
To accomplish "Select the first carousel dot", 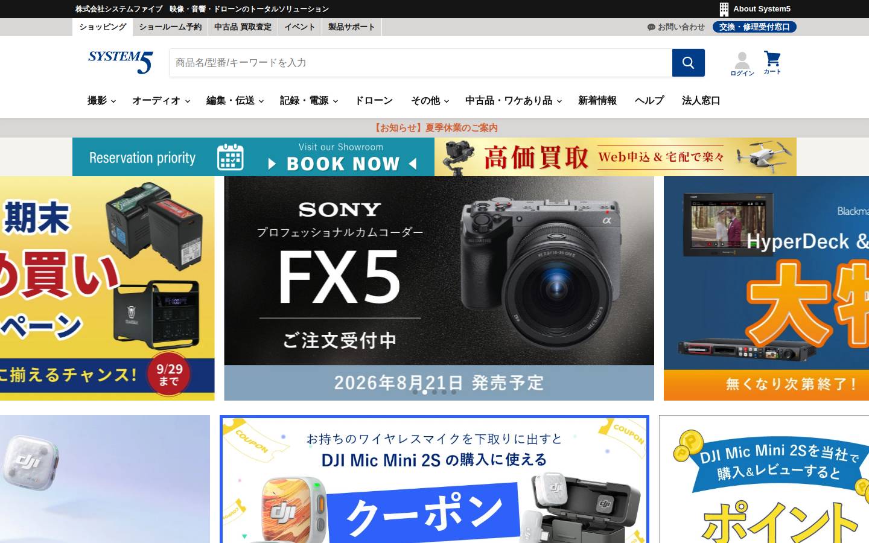I will click(x=415, y=392).
